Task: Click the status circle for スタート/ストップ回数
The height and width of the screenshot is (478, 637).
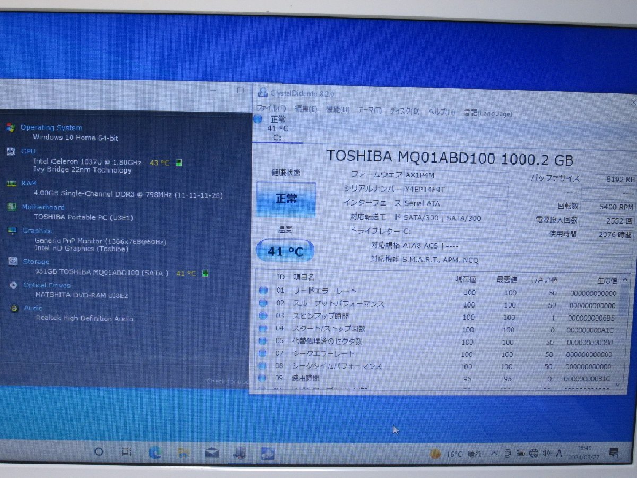Action: tap(263, 328)
